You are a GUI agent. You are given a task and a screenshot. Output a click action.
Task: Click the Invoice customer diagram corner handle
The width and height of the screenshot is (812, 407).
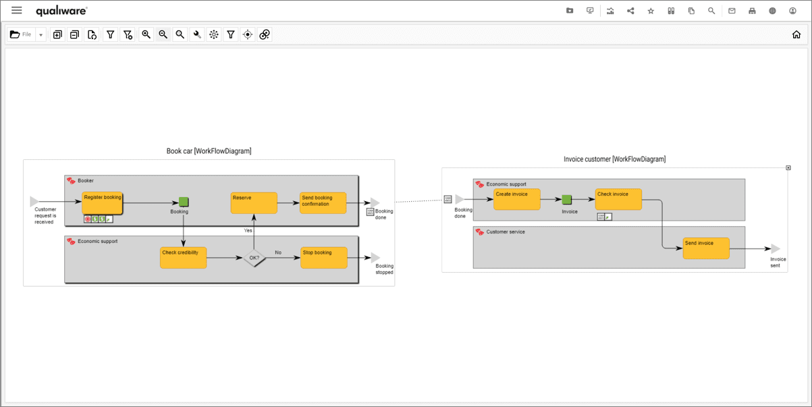click(x=788, y=167)
